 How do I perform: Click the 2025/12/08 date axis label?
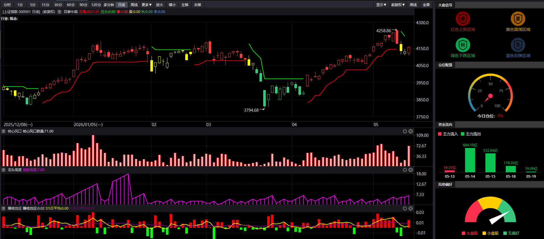coord(18,125)
